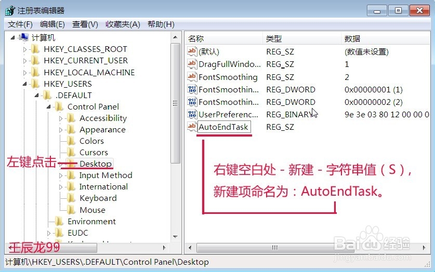Expand the HKEY_LOCAL_MACHINE node arrow
The image size is (435, 272).
point(25,73)
